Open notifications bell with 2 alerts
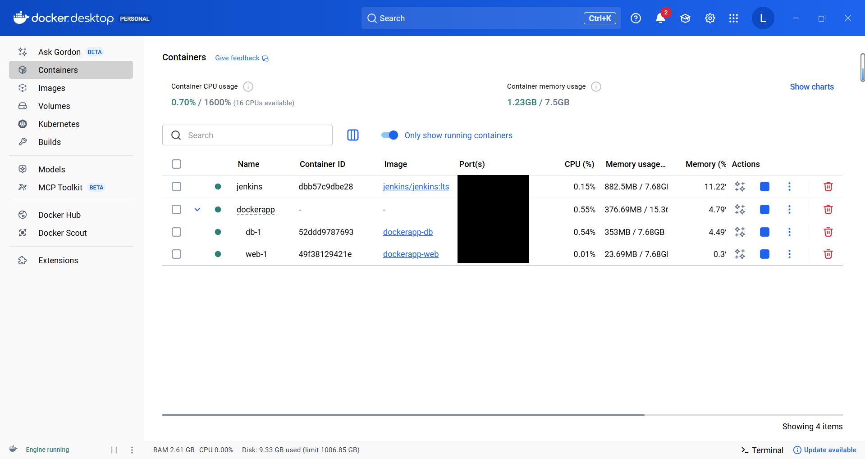The height and width of the screenshot is (459, 865). coord(660,18)
